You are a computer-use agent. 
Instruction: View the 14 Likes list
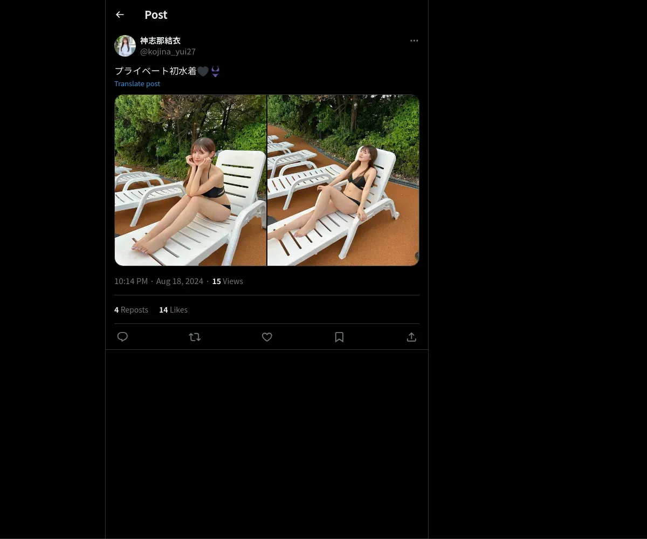173,310
